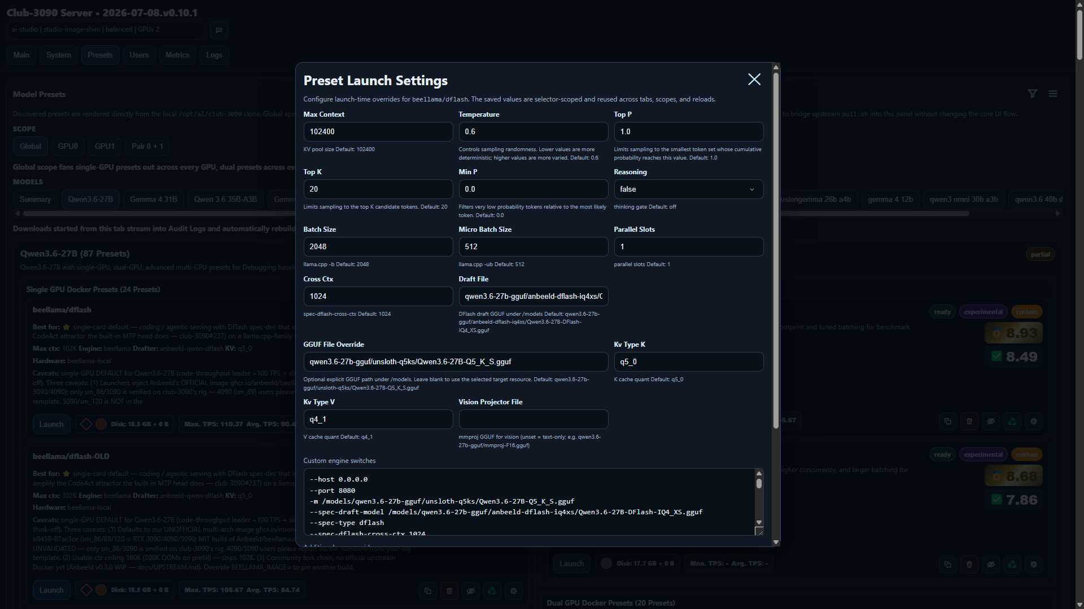This screenshot has height=609, width=1084.
Task: Toggle the visibility eye on the beellama/dflash-OLD preset
Action: 471,590
